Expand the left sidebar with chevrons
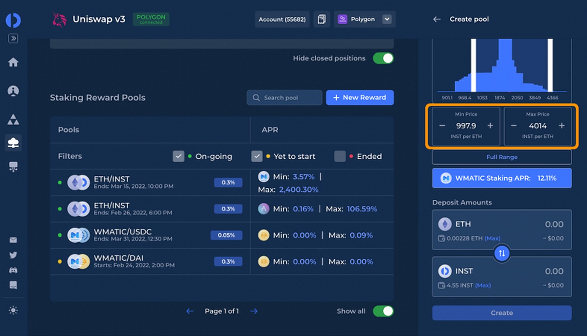The width and height of the screenshot is (587, 336). tap(13, 38)
